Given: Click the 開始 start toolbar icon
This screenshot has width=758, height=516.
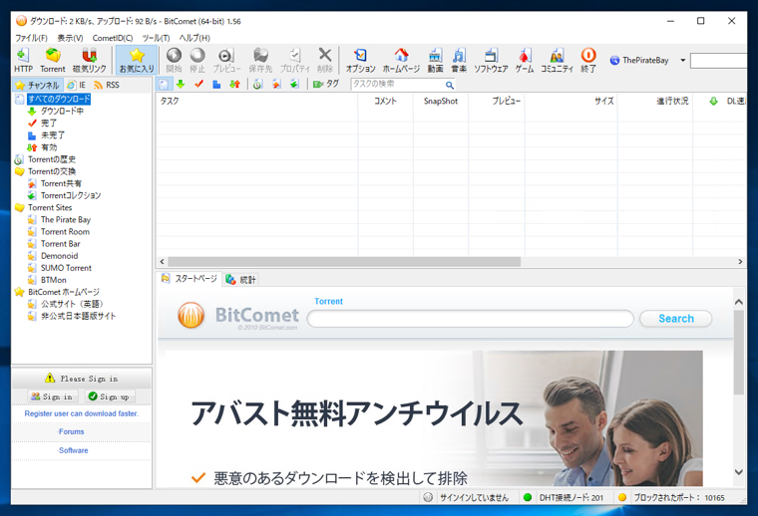Looking at the screenshot, I should coord(174,61).
